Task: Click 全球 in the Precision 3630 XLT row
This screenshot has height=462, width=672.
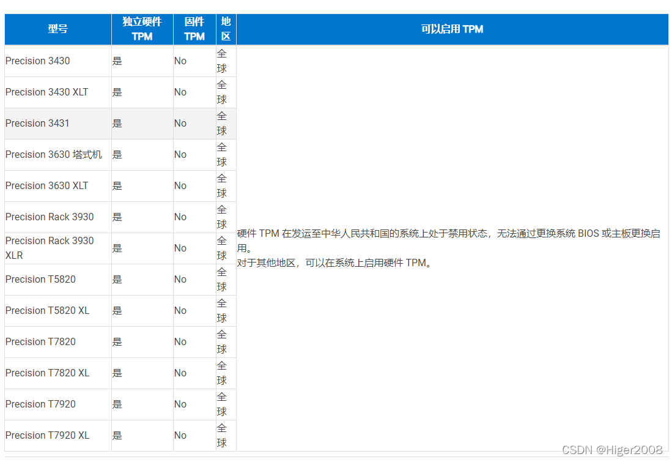Action: tap(221, 186)
